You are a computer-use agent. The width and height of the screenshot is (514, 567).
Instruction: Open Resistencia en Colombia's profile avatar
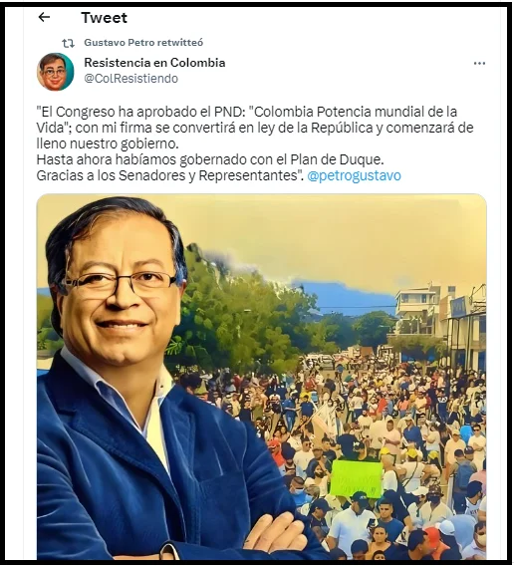(x=56, y=71)
